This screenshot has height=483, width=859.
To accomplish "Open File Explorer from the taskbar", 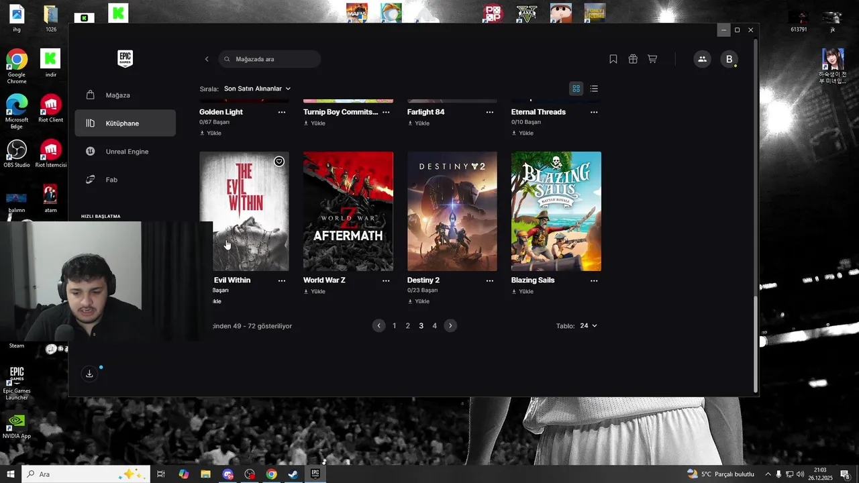I will (x=205, y=474).
